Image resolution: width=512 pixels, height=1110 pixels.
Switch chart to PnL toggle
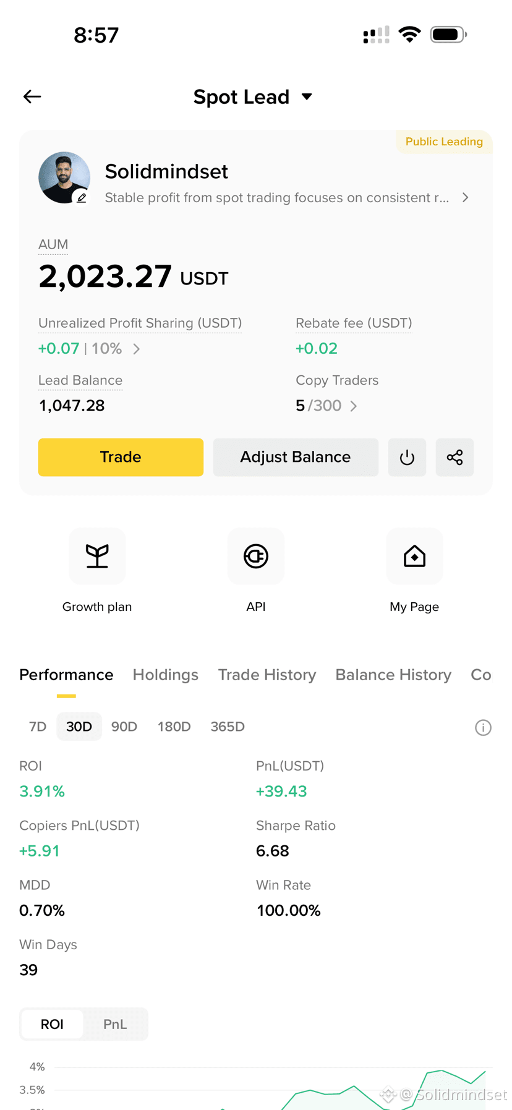pyautogui.click(x=115, y=1024)
